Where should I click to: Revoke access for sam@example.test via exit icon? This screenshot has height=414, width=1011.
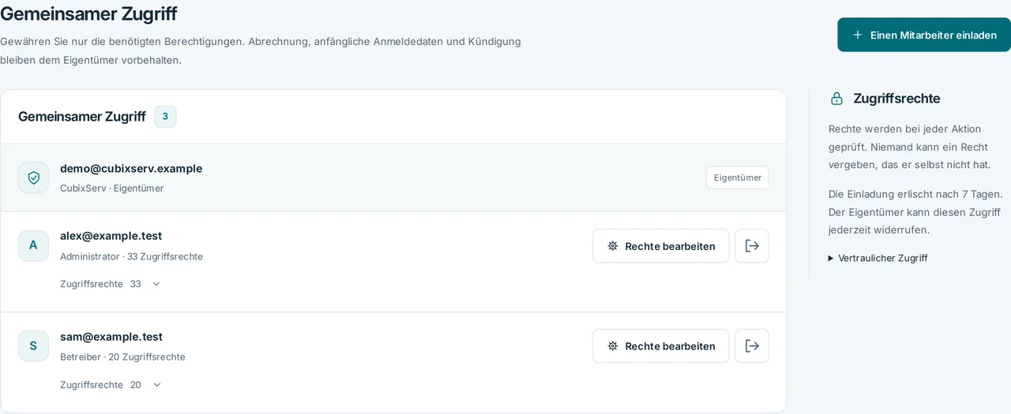752,346
